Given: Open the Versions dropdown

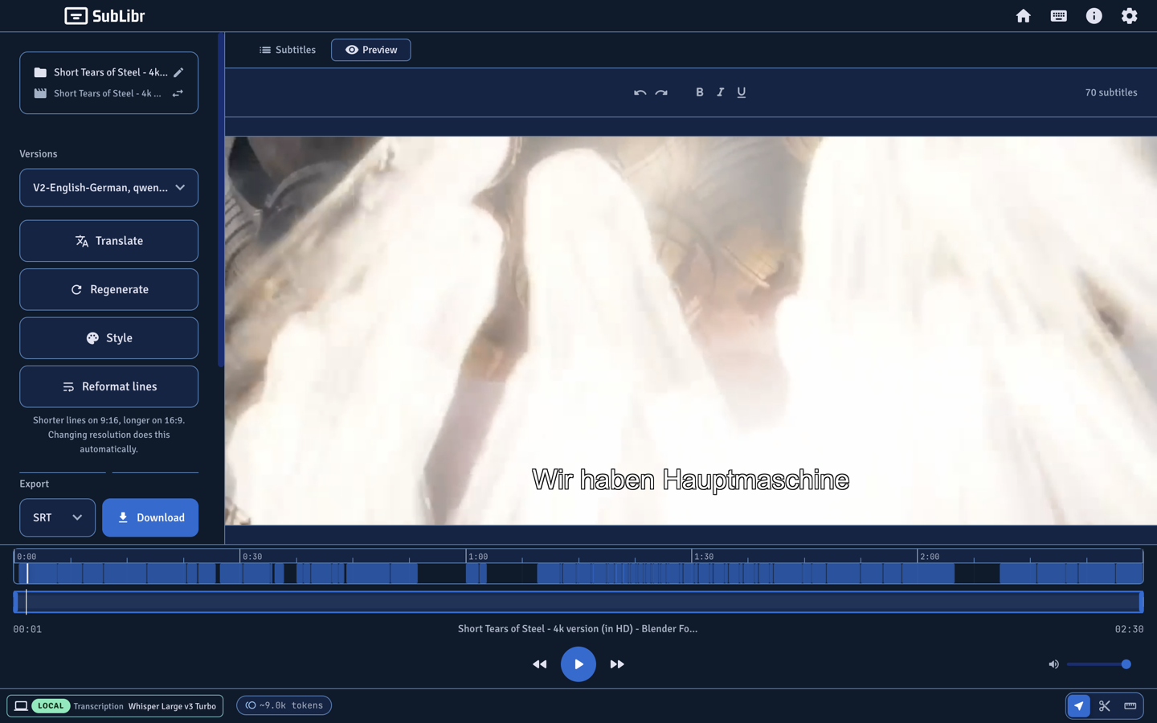Looking at the screenshot, I should click(x=108, y=188).
